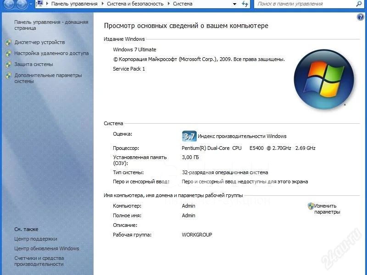Image resolution: width=367 pixels, height=275 pixels.
Task: Go back with the Back arrow button
Action: (9, 4)
